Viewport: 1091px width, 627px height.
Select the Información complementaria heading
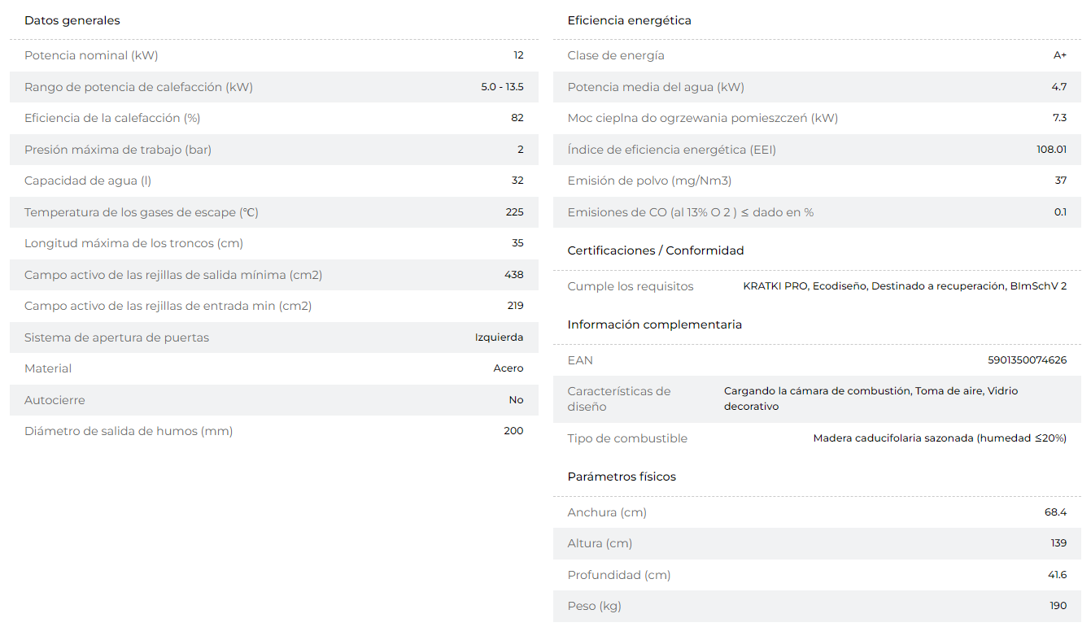pos(655,324)
